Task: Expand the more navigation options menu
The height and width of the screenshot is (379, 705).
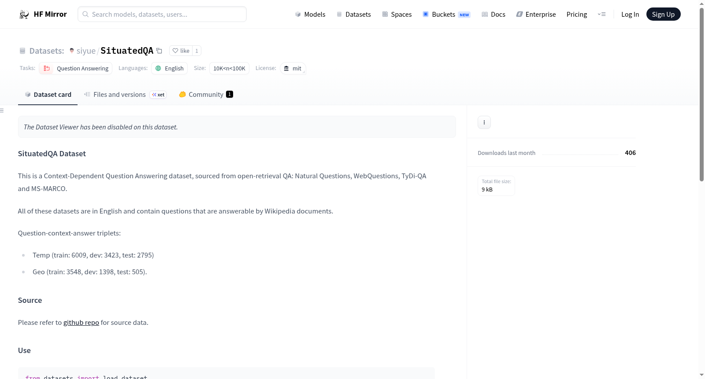Action: click(x=601, y=14)
